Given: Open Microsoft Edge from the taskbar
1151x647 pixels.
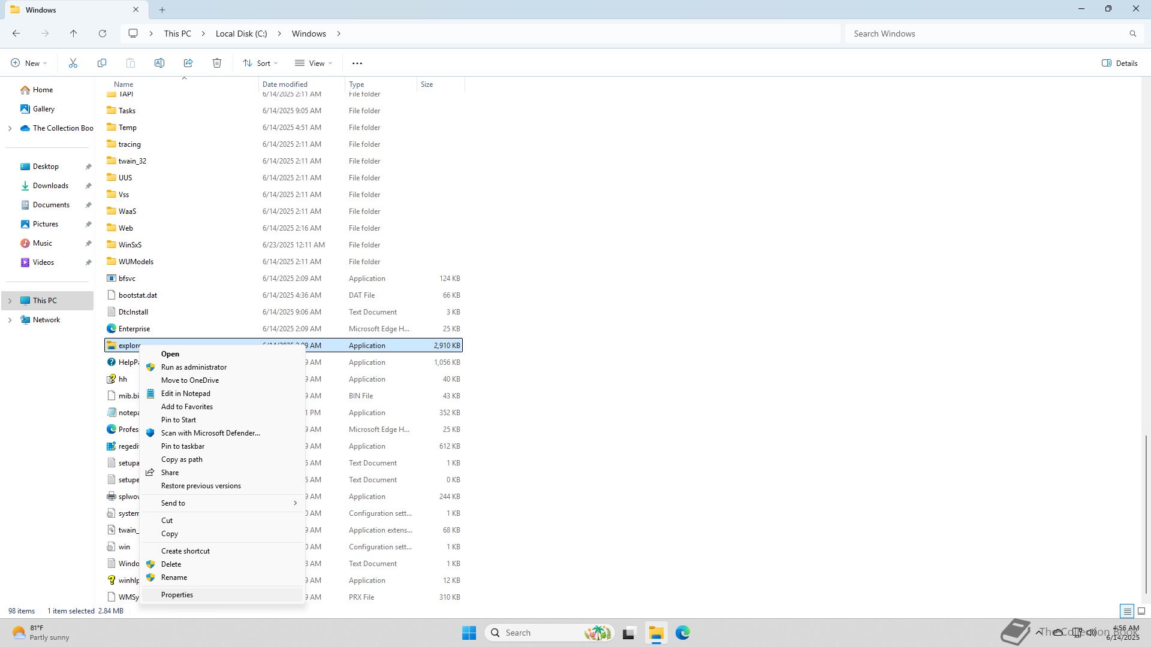Looking at the screenshot, I should 683,633.
